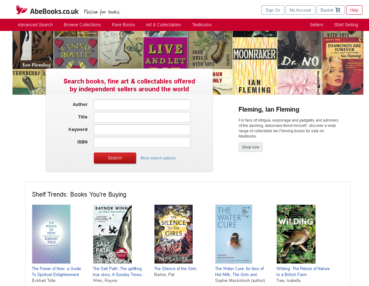Click The Water Cure title link
The height and width of the screenshot is (286, 369).
coord(239,271)
